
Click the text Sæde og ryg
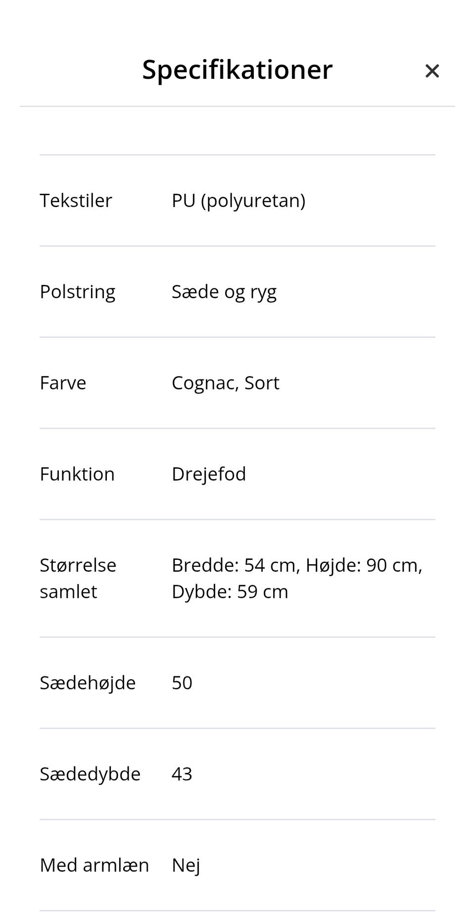(x=225, y=291)
